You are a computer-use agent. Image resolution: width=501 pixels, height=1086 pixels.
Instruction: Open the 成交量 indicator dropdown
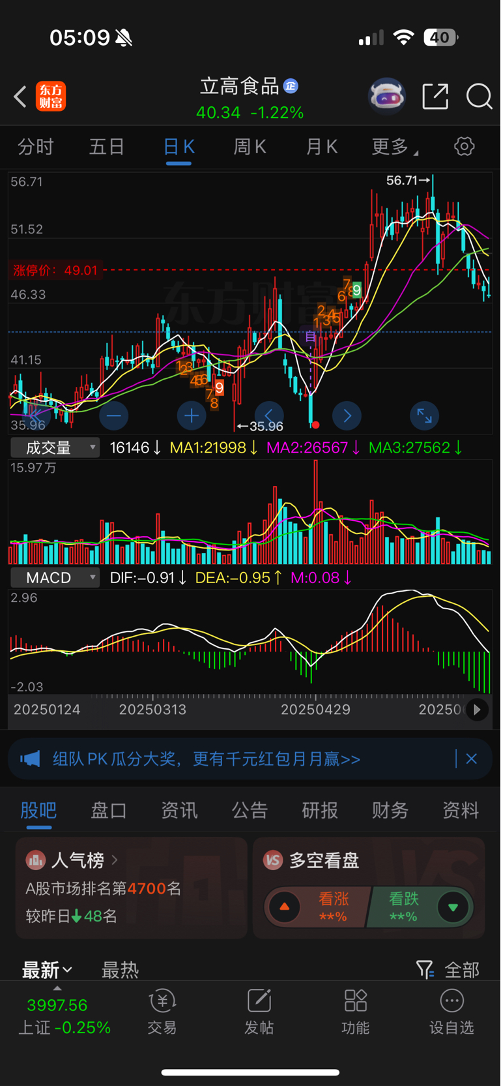click(x=55, y=447)
